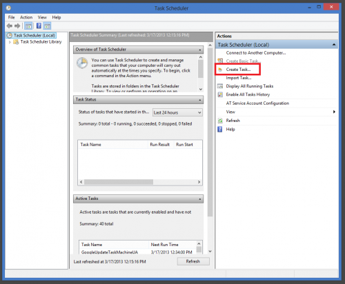Collapse the Task Status section
The width and height of the screenshot is (345, 284).
coord(200,100)
